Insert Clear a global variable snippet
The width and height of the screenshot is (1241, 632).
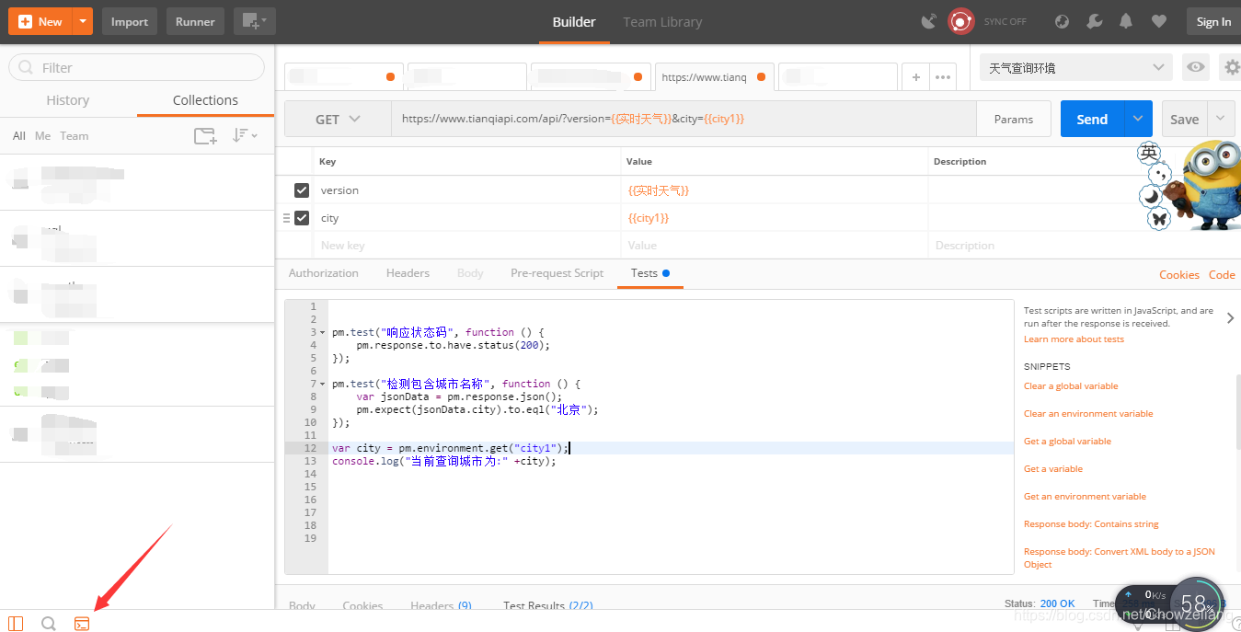click(x=1071, y=386)
